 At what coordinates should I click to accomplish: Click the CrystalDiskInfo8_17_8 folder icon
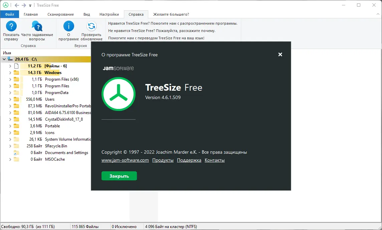click(x=16, y=119)
